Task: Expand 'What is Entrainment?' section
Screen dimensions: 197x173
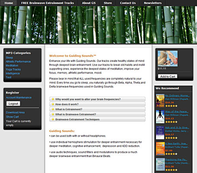Action: 97,109
